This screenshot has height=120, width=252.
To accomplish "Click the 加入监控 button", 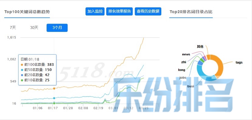I will coord(95,11).
